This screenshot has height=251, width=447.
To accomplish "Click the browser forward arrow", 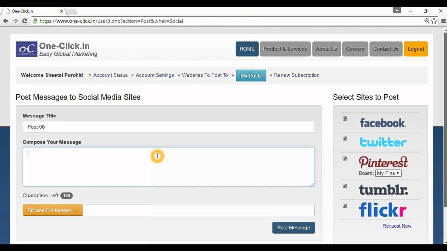I will pyautogui.click(x=15, y=21).
